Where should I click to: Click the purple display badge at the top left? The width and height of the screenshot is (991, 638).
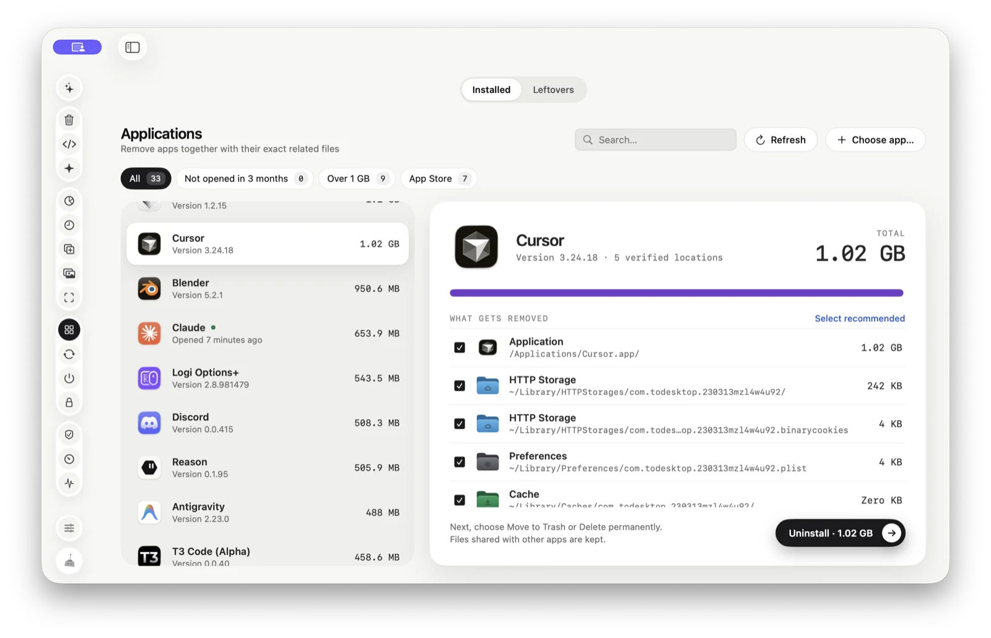77,47
